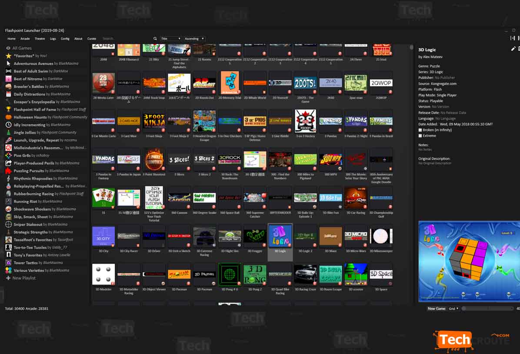Toggle the right sidebar panel icon

pos(513,39)
